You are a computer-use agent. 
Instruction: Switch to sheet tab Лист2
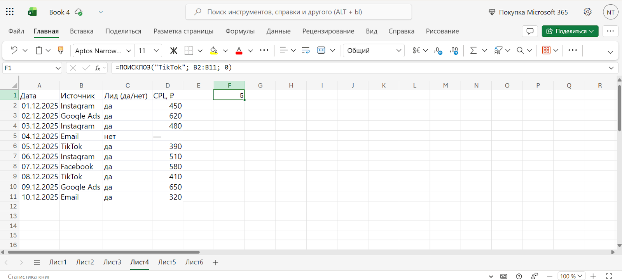pos(85,262)
